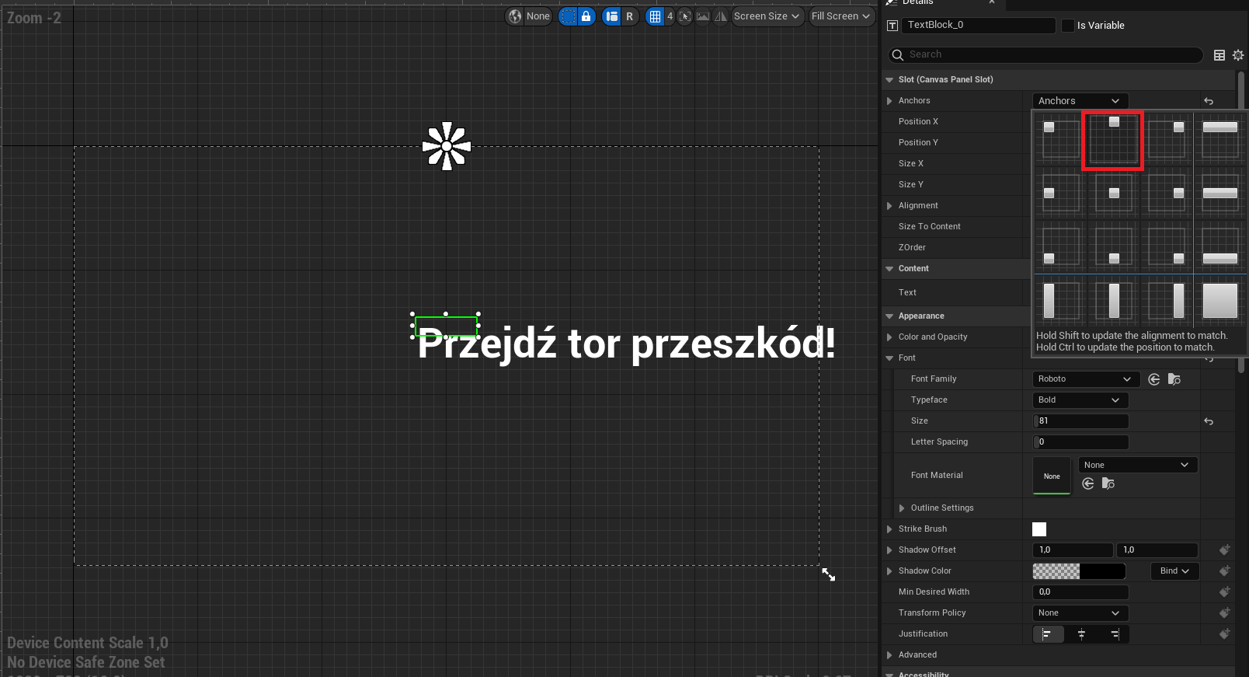Toggle dashed outline display in toolbar

pyautogui.click(x=569, y=16)
